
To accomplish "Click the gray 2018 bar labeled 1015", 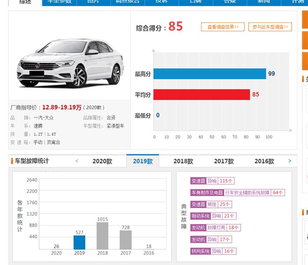I will coord(103,236).
